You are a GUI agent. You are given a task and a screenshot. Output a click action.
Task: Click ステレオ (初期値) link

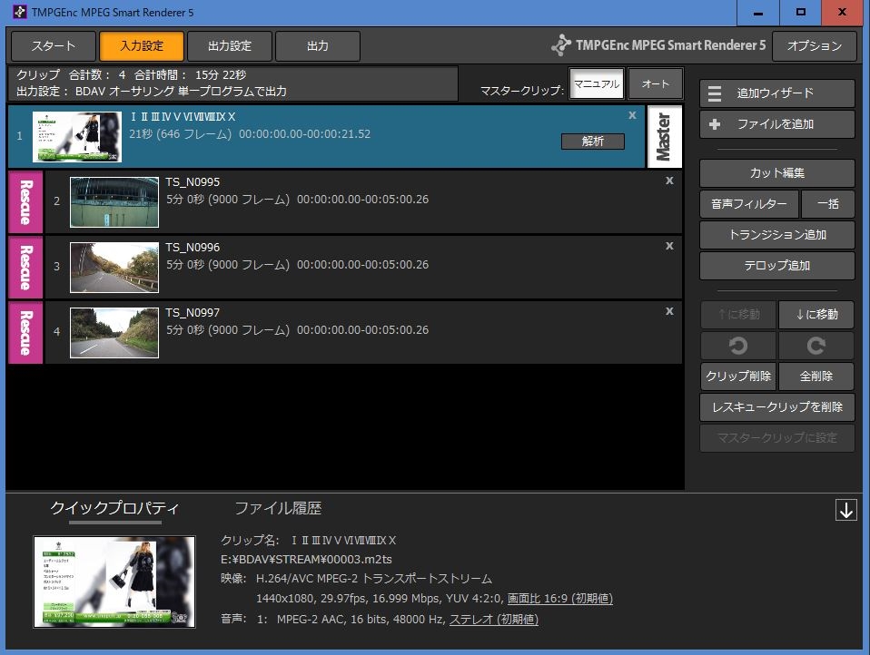click(x=494, y=620)
